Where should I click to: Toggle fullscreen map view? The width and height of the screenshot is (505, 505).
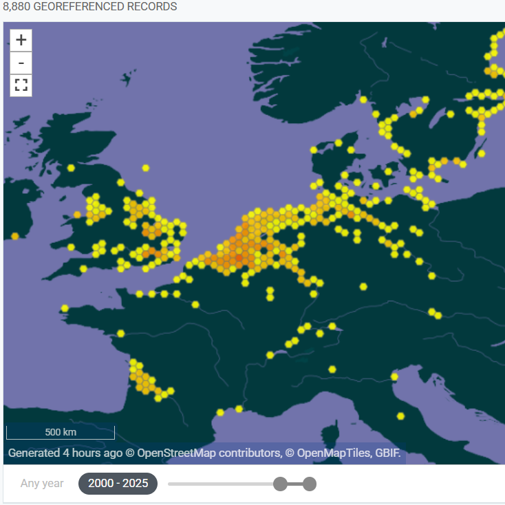(21, 85)
